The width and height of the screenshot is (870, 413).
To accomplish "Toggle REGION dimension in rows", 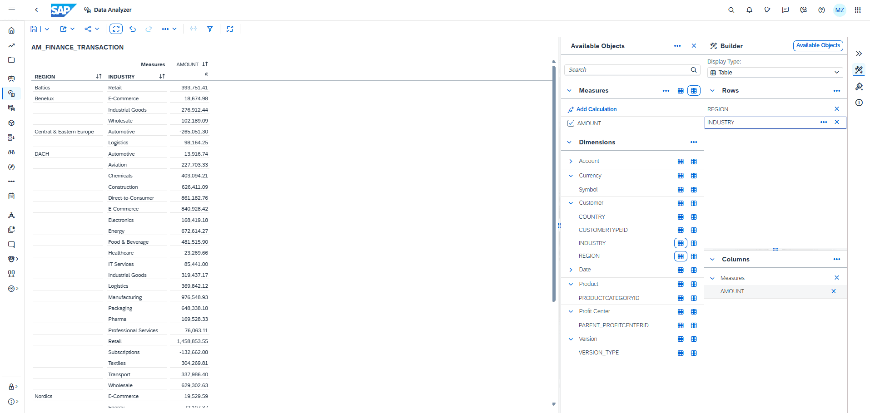I will point(681,256).
